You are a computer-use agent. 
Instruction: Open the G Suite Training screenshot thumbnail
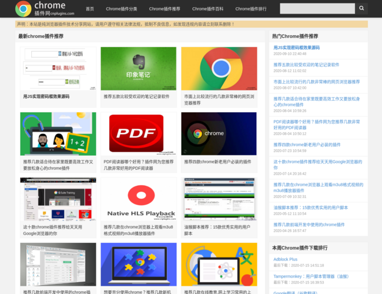click(x=58, y=199)
